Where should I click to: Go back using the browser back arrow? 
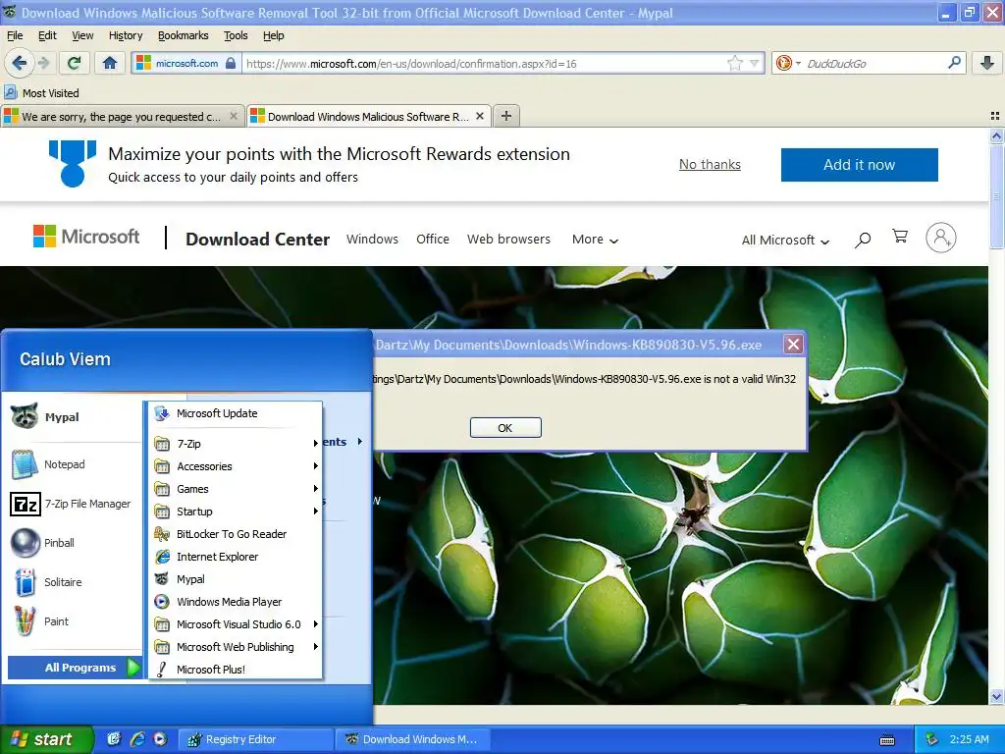(19, 63)
